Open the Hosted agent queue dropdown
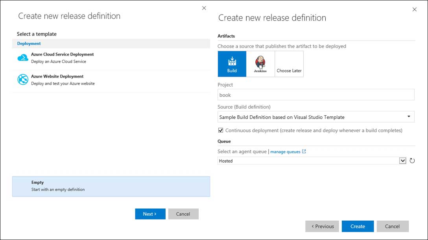Screen dimensions: 428x240 pos(402,161)
